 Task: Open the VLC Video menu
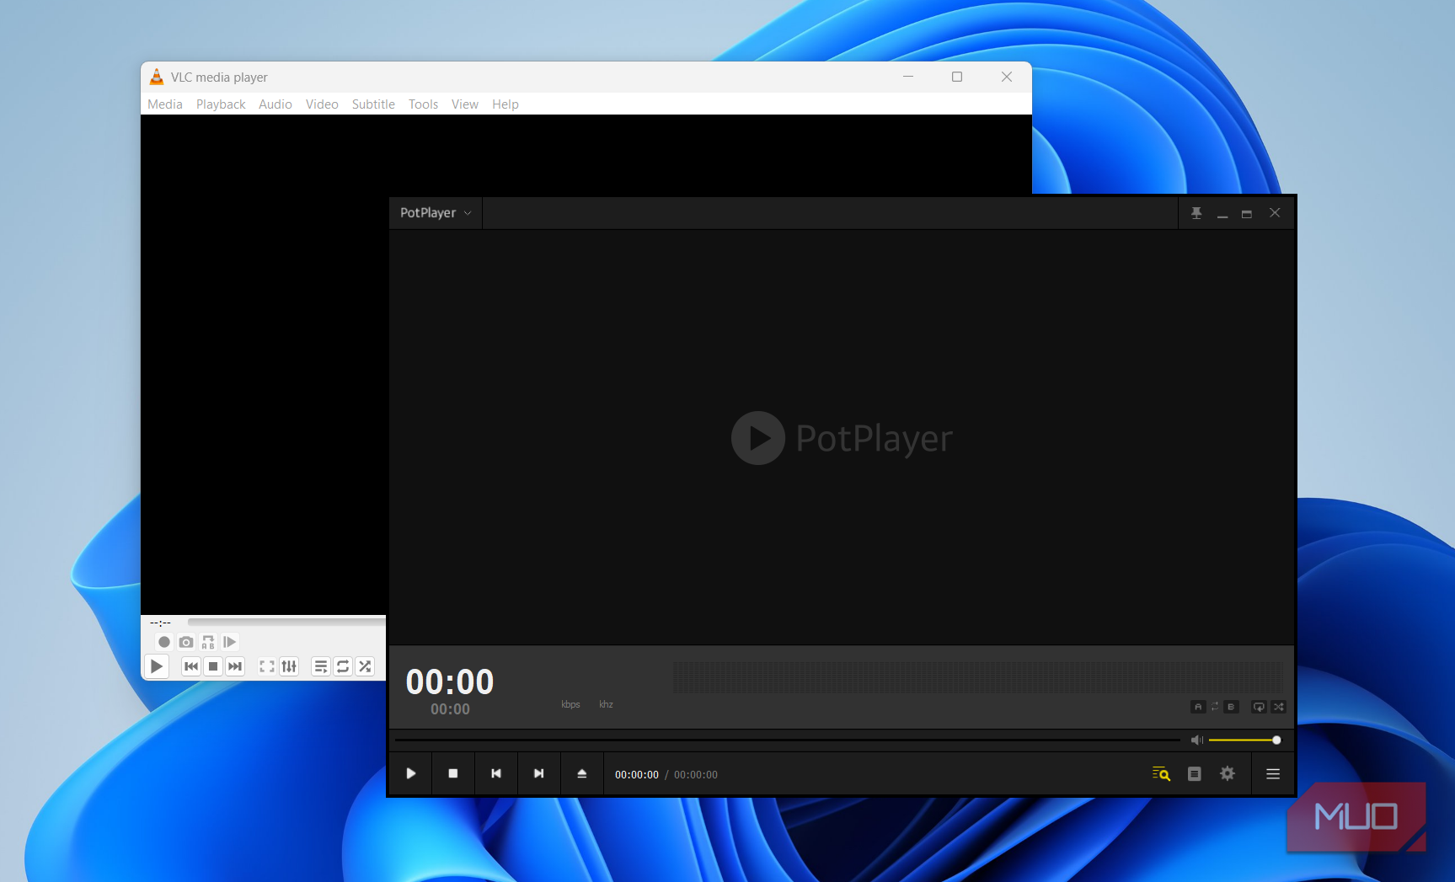coord(322,104)
